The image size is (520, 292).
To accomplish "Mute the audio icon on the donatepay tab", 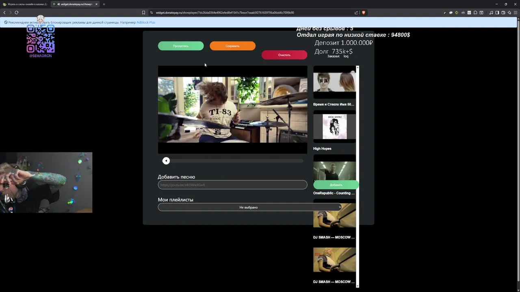I will click(x=58, y=4).
